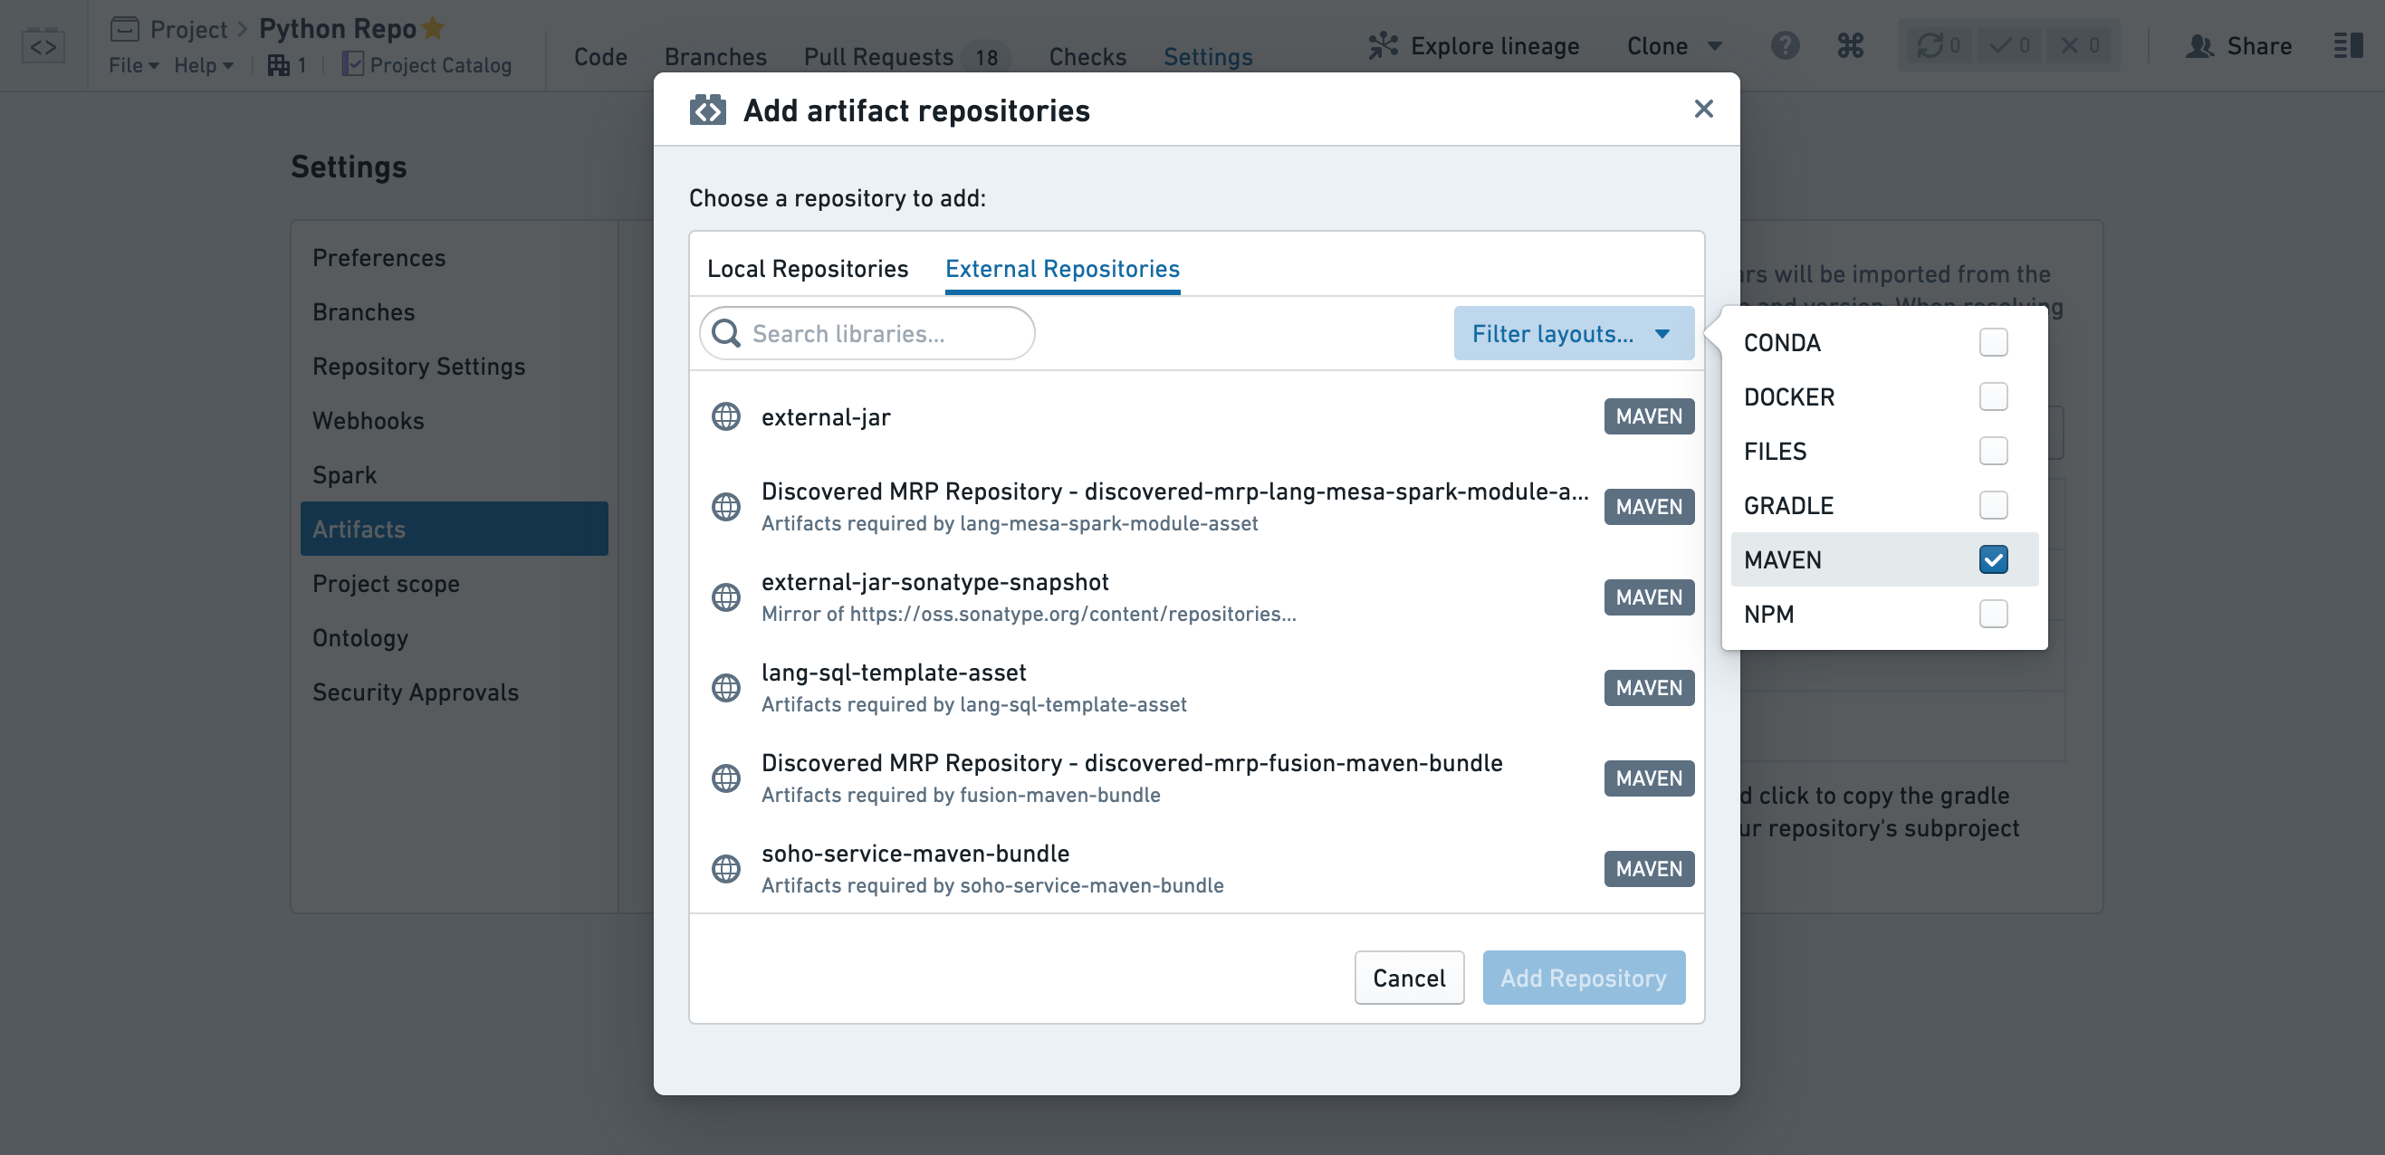Select the External Repositories tab

point(1060,267)
